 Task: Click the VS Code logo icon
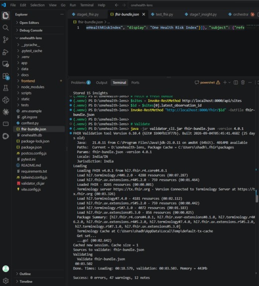pyautogui.click(x=3, y=5)
